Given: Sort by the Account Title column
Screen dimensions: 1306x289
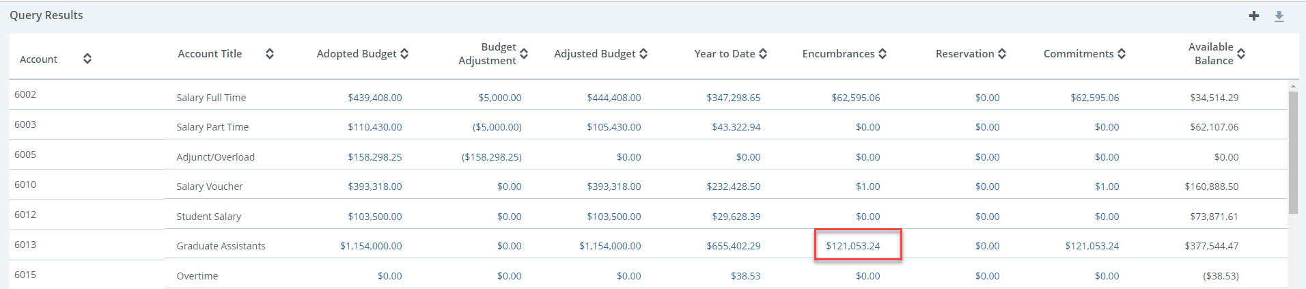Looking at the screenshot, I should coord(270,53).
